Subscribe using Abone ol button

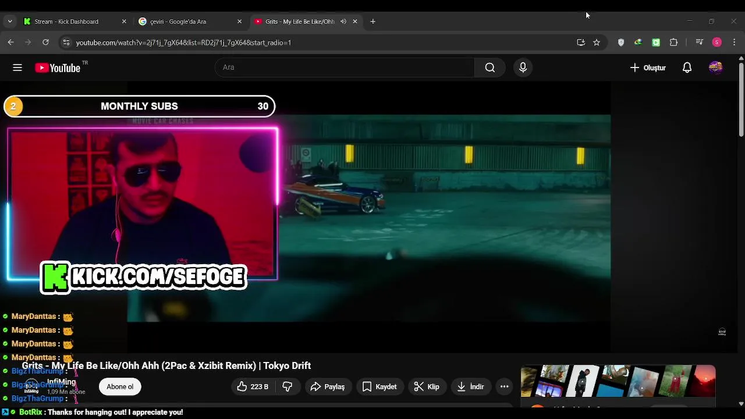click(x=120, y=386)
